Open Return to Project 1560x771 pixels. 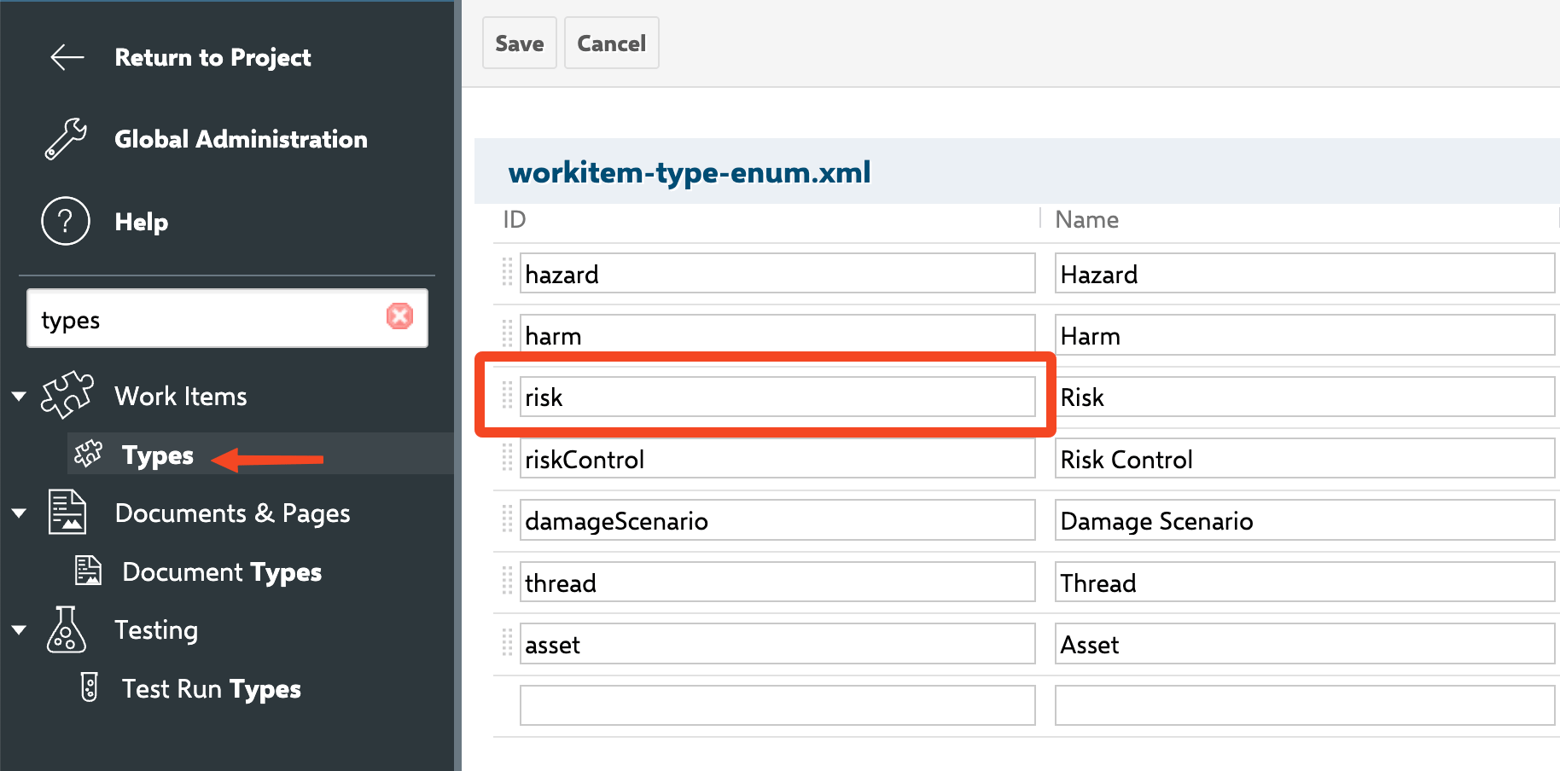click(212, 57)
